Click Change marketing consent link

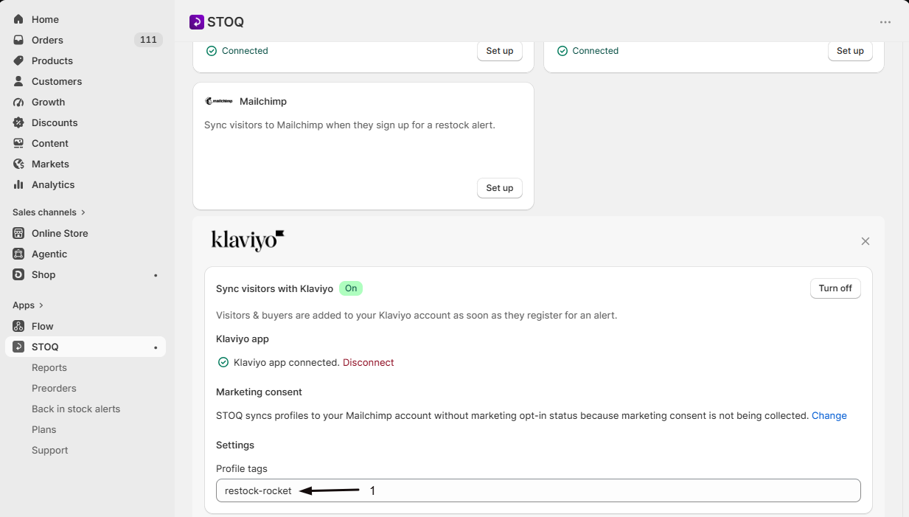click(829, 415)
